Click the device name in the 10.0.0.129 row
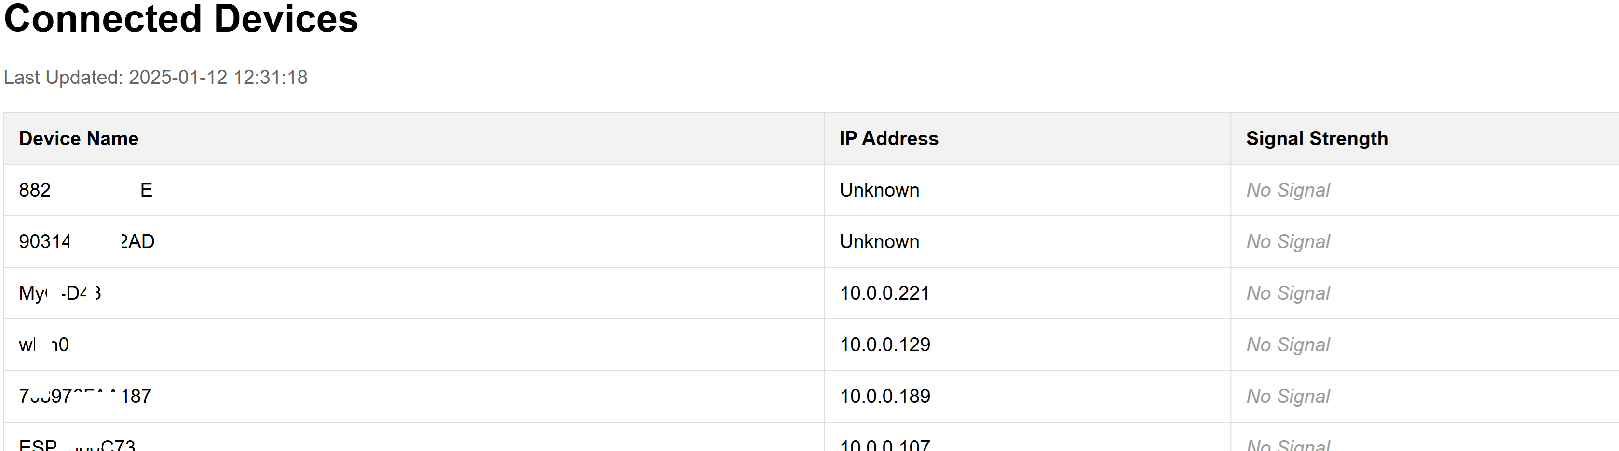The height and width of the screenshot is (451, 1619). (44, 344)
